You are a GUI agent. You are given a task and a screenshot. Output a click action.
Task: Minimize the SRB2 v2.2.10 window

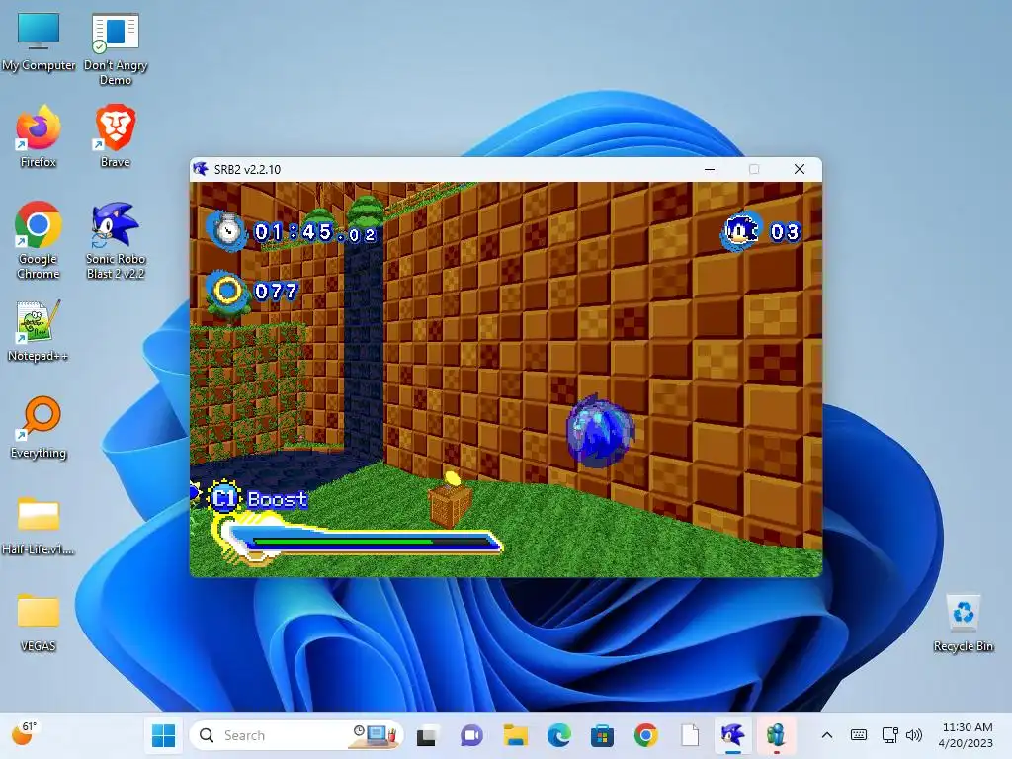[x=710, y=169]
